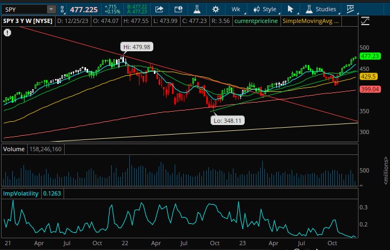Click the exclamation warning icon on the chart
This screenshot has width=390, height=250.
click(x=7, y=33)
